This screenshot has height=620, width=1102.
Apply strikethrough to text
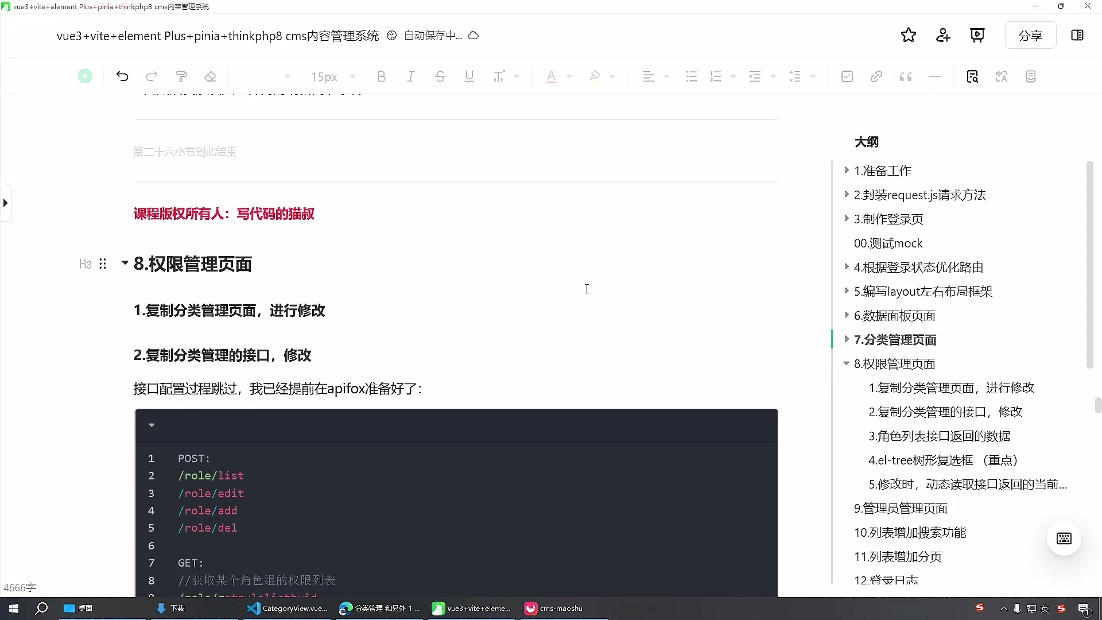tap(440, 76)
